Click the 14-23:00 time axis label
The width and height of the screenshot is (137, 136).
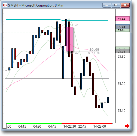(x=100, y=126)
